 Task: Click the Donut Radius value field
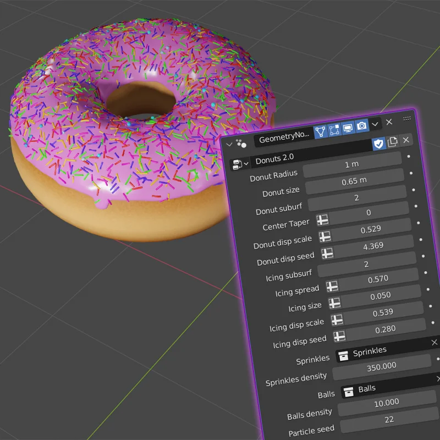351,165
